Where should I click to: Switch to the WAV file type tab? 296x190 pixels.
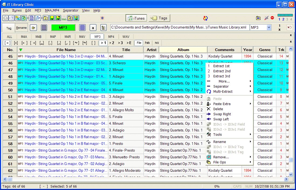[126, 37]
